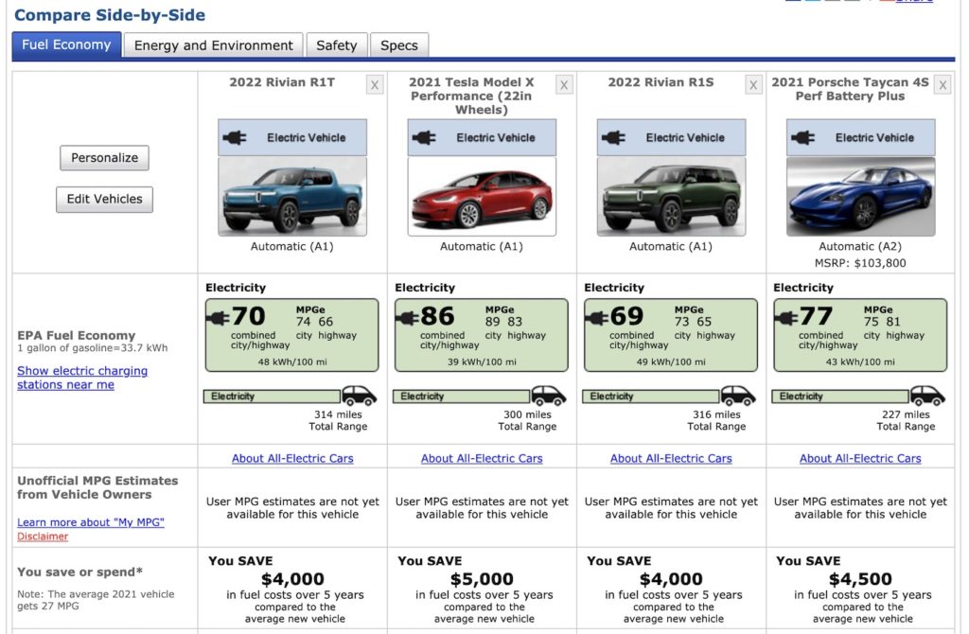
Task: Click the Porsche Taycan Electric Vehicle plug badge
Action: pyautogui.click(x=860, y=138)
